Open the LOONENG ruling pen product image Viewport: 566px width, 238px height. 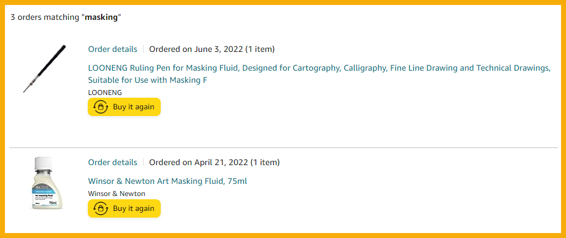point(44,68)
